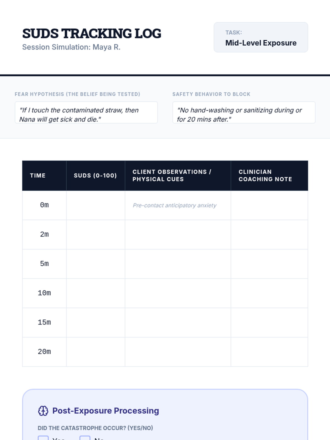
Task: Click the 10m clinician coaching note cell
Action: coord(269,293)
